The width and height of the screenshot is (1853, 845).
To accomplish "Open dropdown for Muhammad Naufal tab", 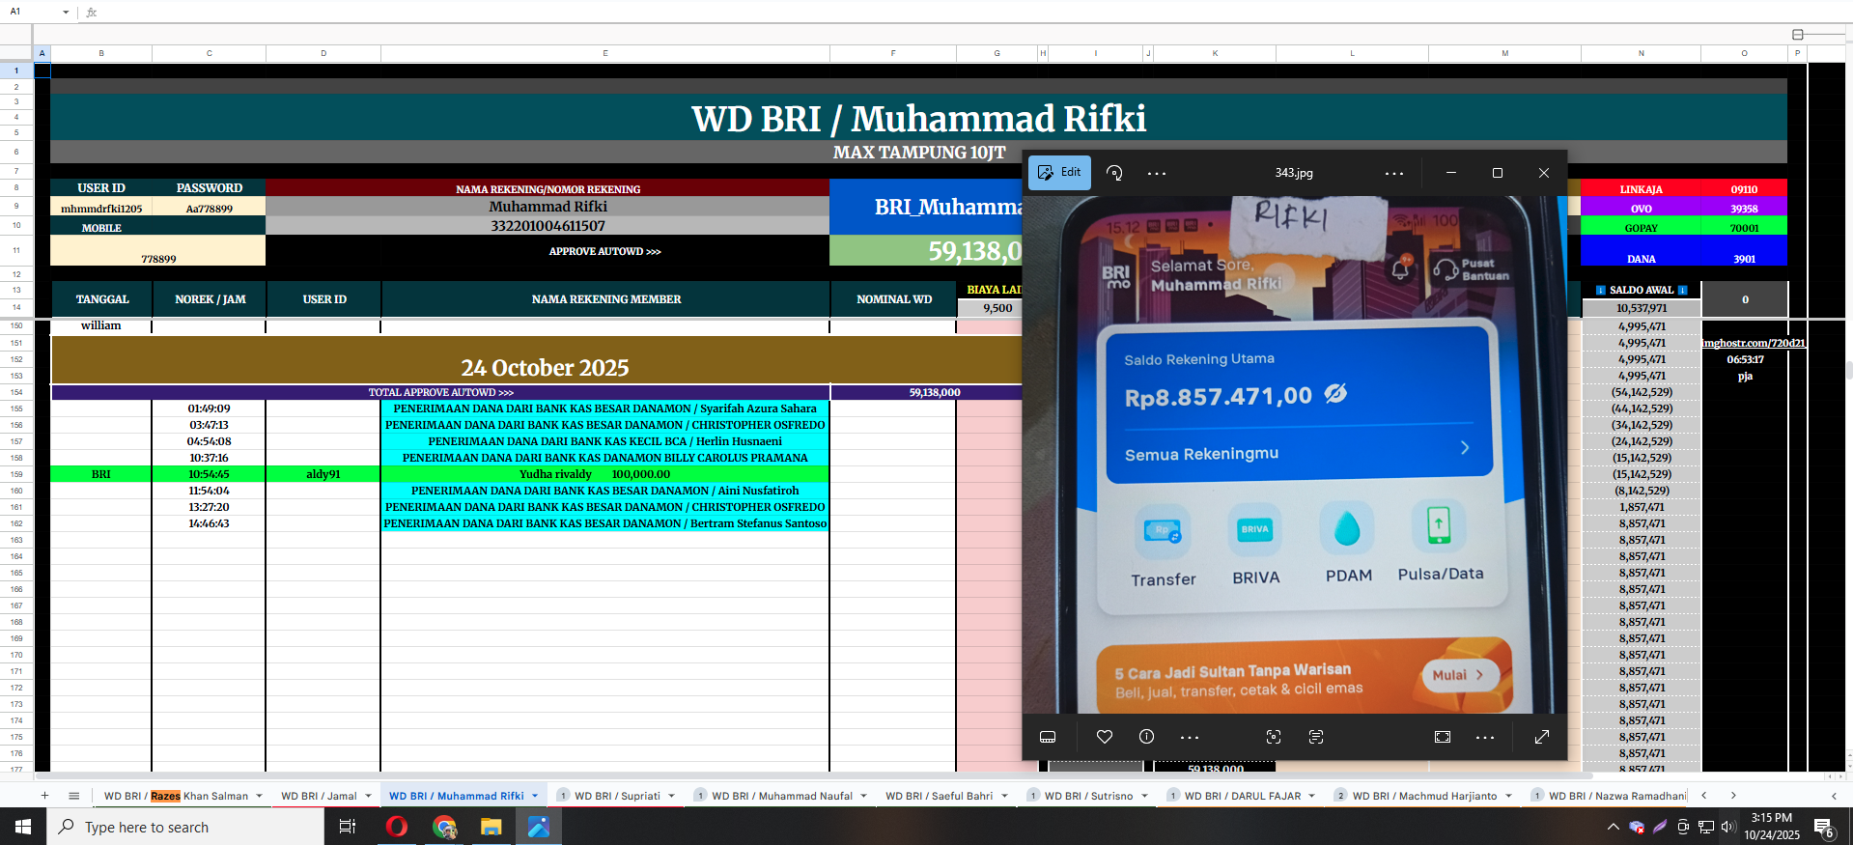I will [x=863, y=797].
